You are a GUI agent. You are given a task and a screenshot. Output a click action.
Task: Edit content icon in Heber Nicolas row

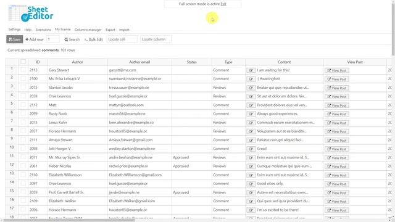[251, 166]
